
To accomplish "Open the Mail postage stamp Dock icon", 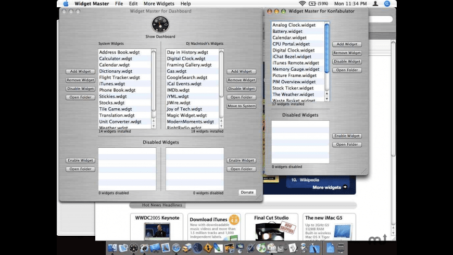I will (165, 248).
